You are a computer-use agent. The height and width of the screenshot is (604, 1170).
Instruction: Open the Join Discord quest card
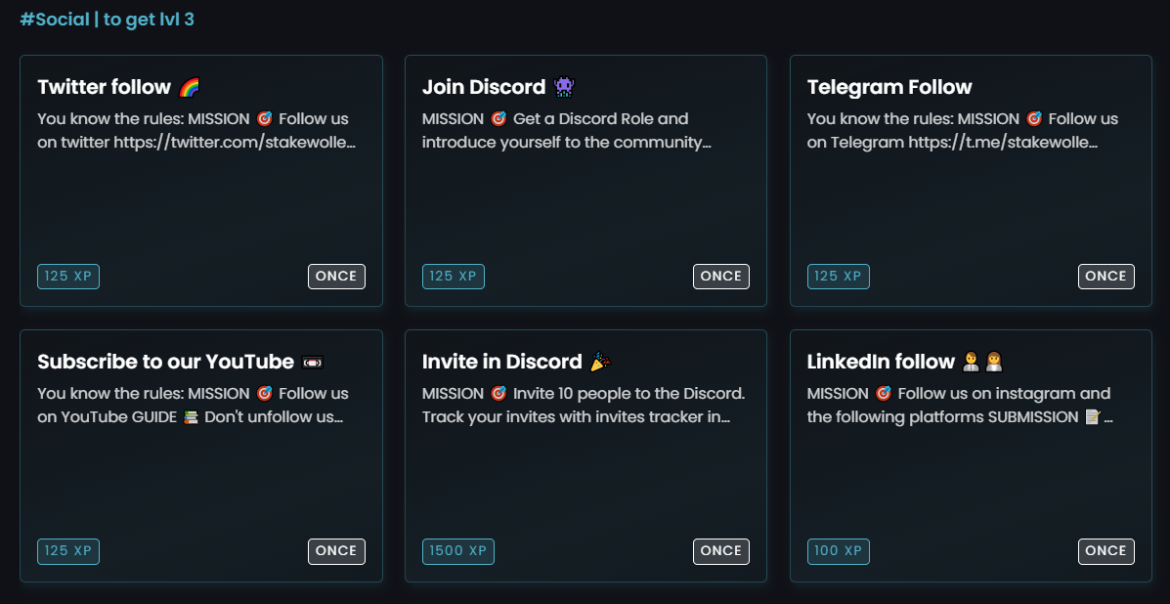pyautogui.click(x=585, y=181)
